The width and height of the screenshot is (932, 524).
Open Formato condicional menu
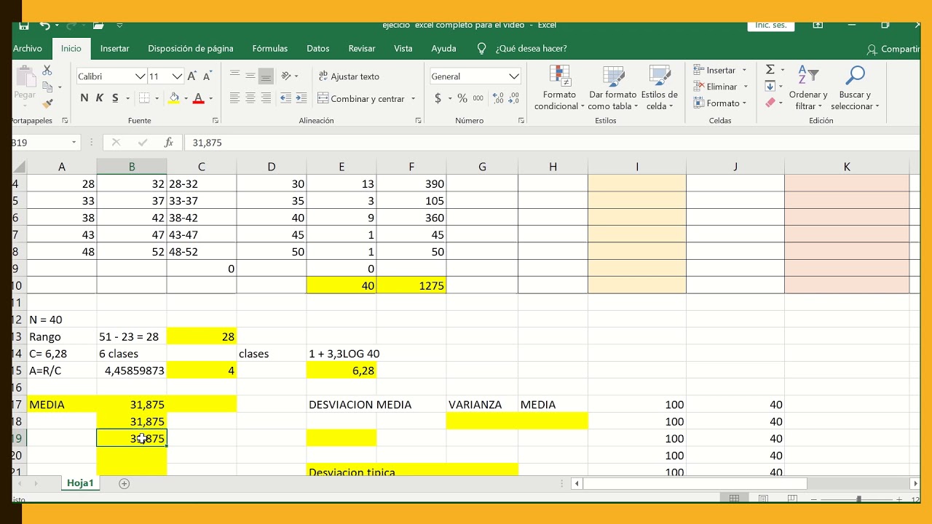[x=559, y=88]
